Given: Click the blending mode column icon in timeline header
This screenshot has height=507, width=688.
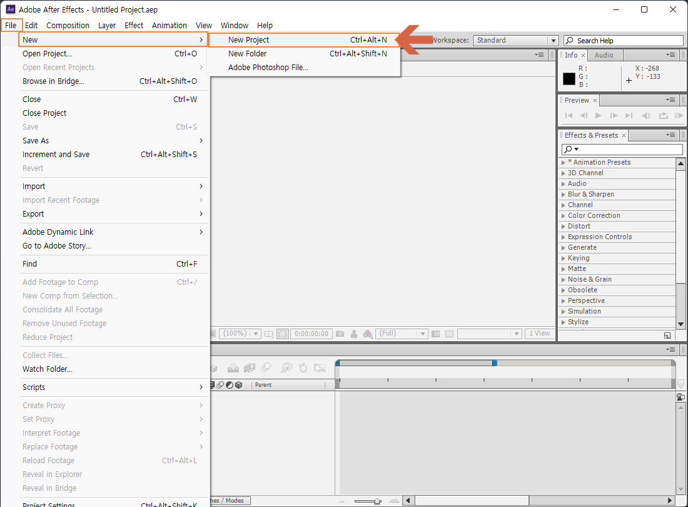Looking at the screenshot, I should pyautogui.click(x=221, y=384).
